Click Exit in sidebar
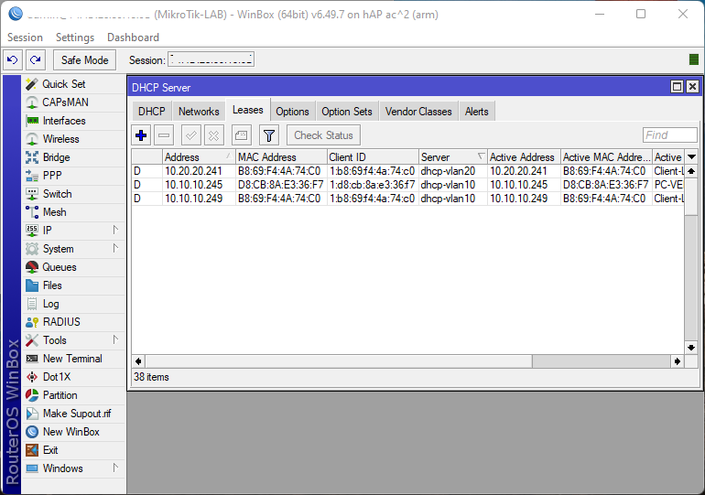 tap(74, 450)
